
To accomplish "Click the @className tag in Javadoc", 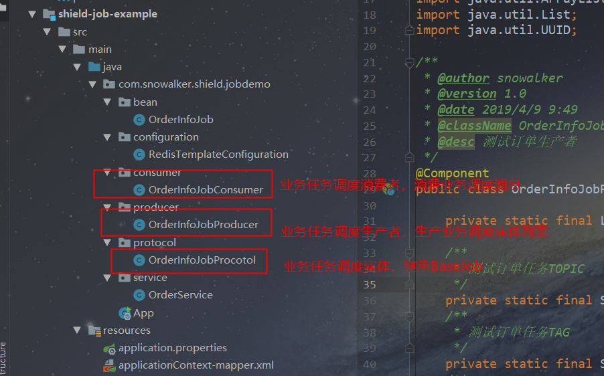I will click(475, 126).
